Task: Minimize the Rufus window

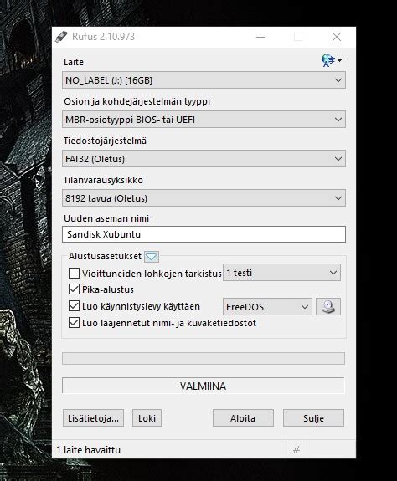Action: [x=260, y=37]
